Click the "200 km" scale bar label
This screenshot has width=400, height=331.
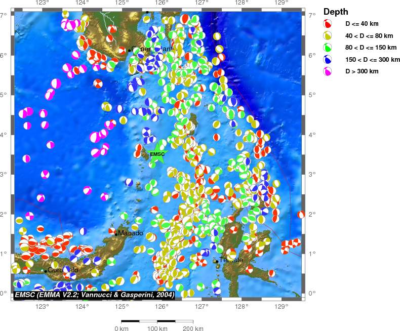click(x=193, y=328)
